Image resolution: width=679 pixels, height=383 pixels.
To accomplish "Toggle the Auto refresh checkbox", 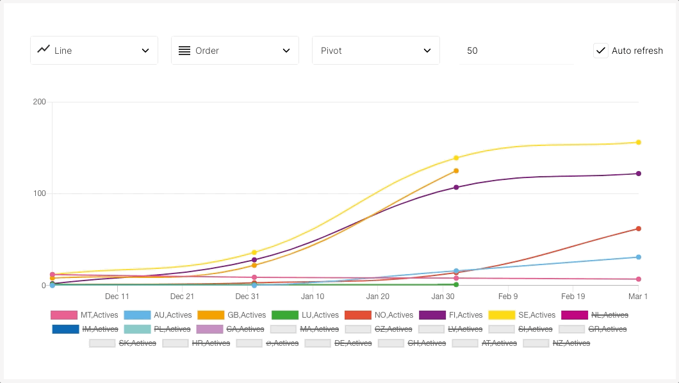I will 601,51.
